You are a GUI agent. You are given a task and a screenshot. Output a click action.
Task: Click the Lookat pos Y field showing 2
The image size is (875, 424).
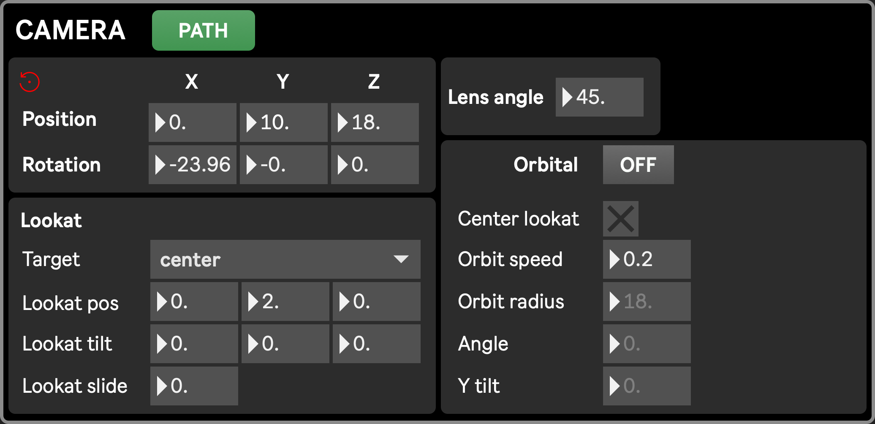[x=285, y=302]
